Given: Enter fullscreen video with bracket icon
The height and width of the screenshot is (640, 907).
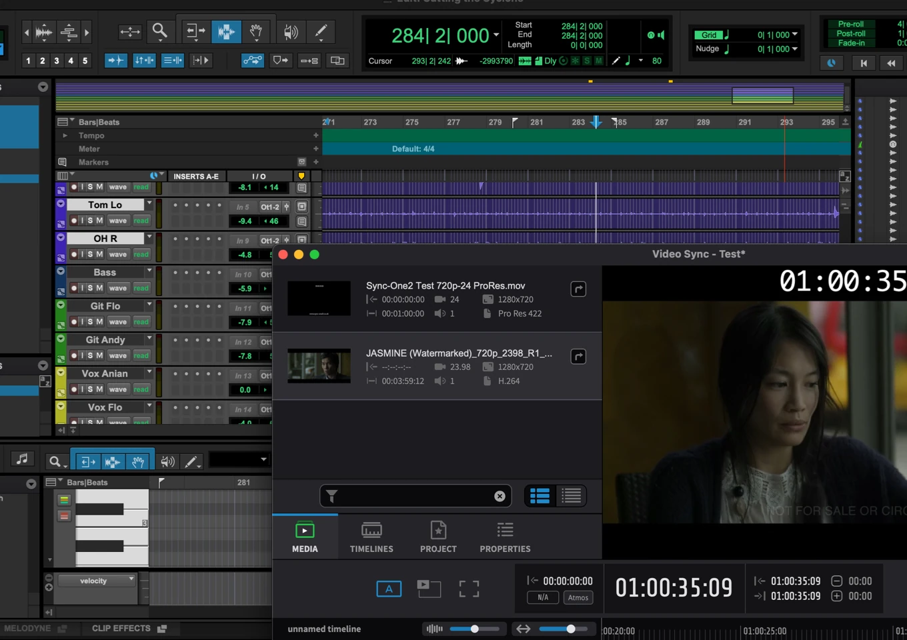Looking at the screenshot, I should click(469, 589).
